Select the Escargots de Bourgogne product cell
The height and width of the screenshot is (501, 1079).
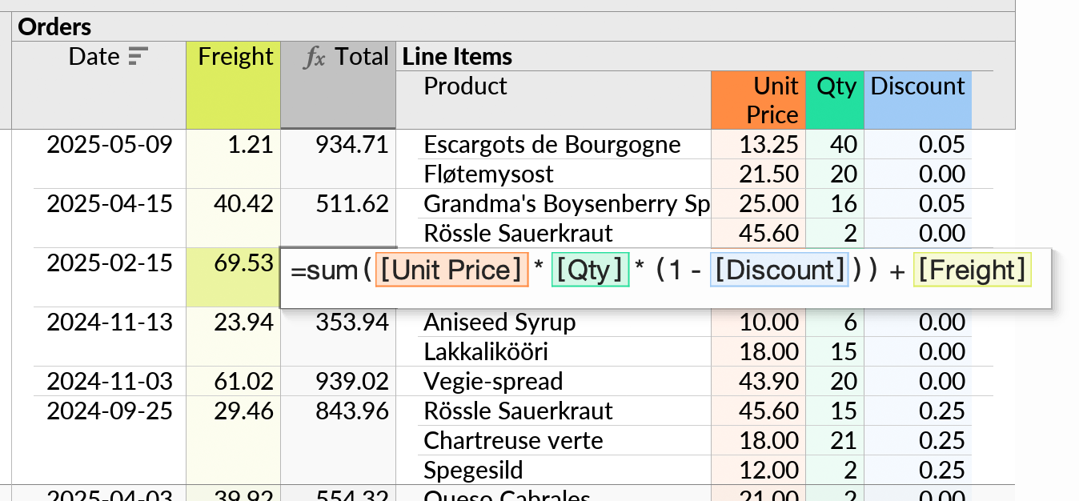tap(552, 145)
